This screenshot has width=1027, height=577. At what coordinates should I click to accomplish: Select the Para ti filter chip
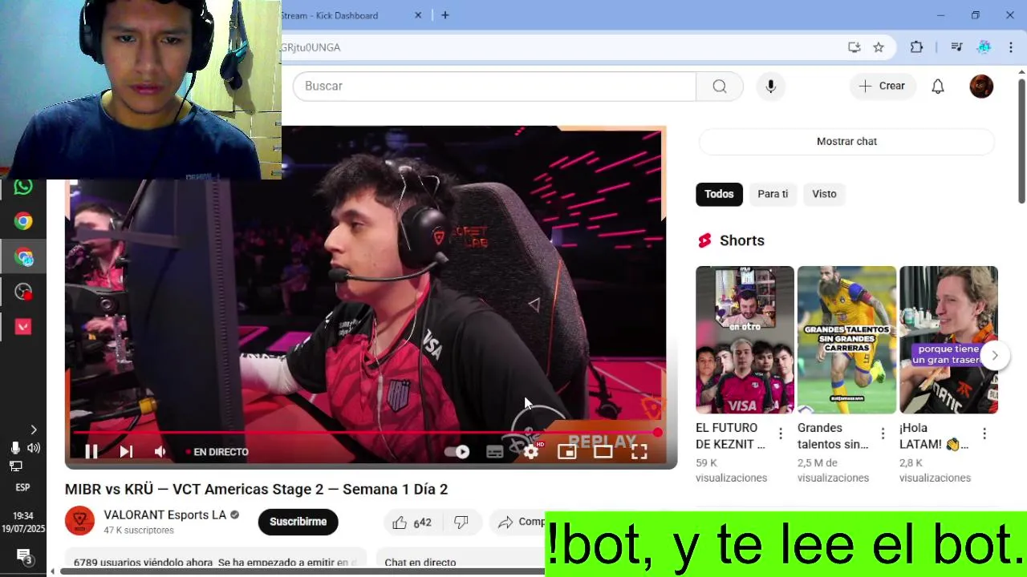(773, 194)
